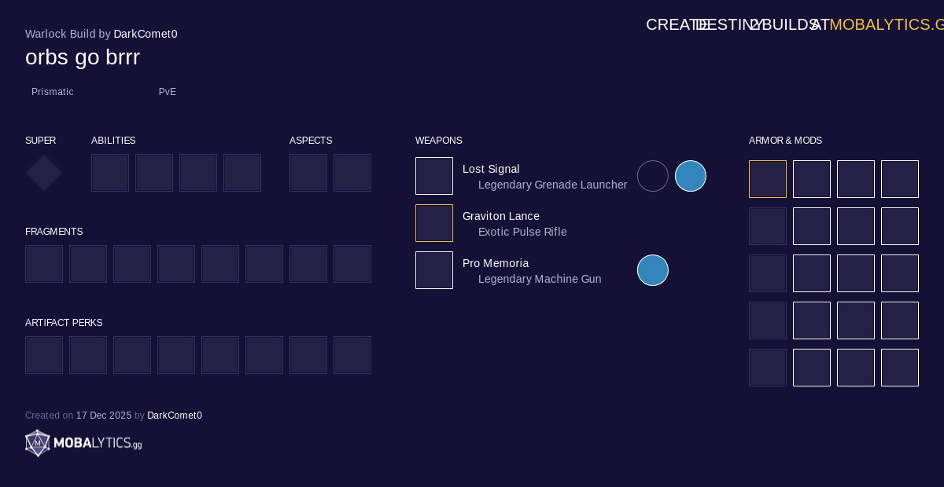Click the build title orbs go brrr
The width and height of the screenshot is (944, 487).
83,57
